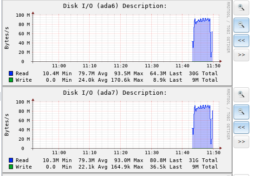253x176 pixels.
Task: Select the 8.9k Last write value
Action: (x=168, y=80)
